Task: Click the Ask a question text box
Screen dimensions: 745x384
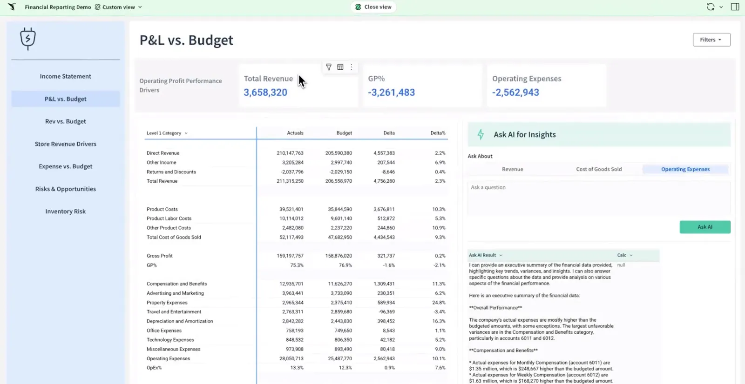Action: click(x=598, y=198)
